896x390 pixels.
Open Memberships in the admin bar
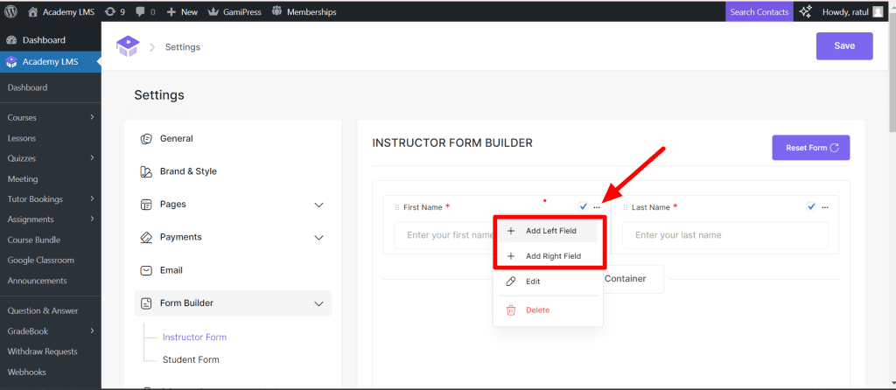(304, 11)
